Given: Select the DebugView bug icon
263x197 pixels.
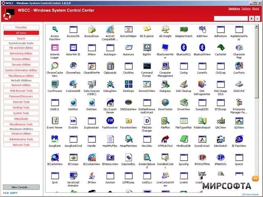Looking at the screenshot, I should click(x=110, y=84).
